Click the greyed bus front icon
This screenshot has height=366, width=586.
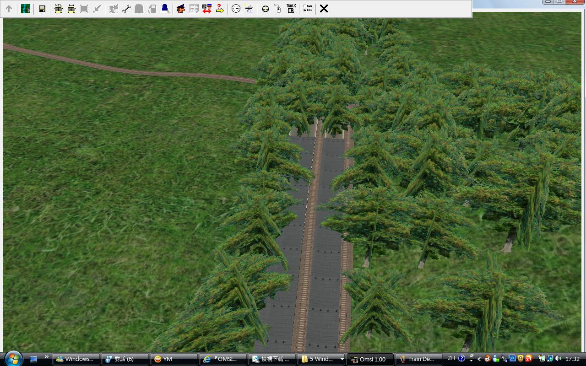84,9
